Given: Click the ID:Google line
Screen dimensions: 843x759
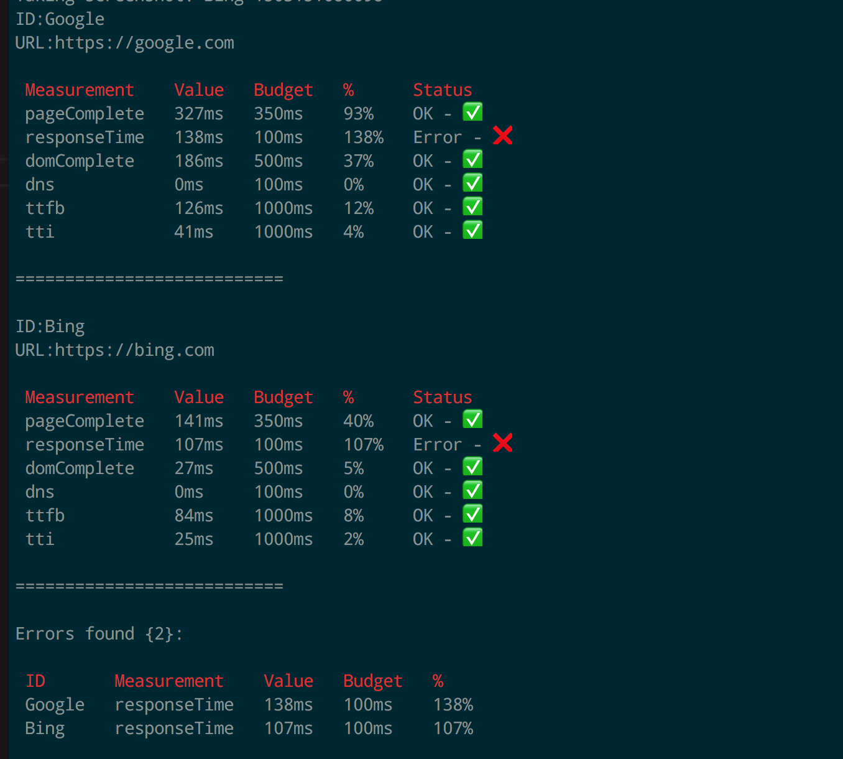Looking at the screenshot, I should 60,19.
